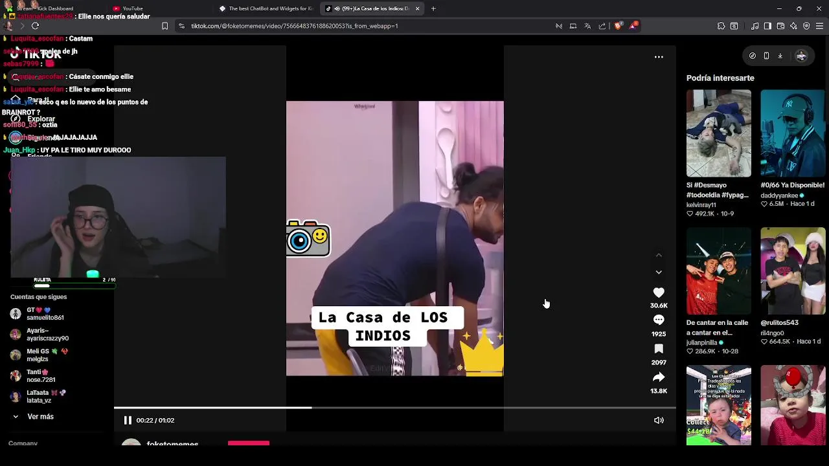The width and height of the screenshot is (829, 466).
Task: Mute the video with the speaker icon
Action: coord(659,420)
